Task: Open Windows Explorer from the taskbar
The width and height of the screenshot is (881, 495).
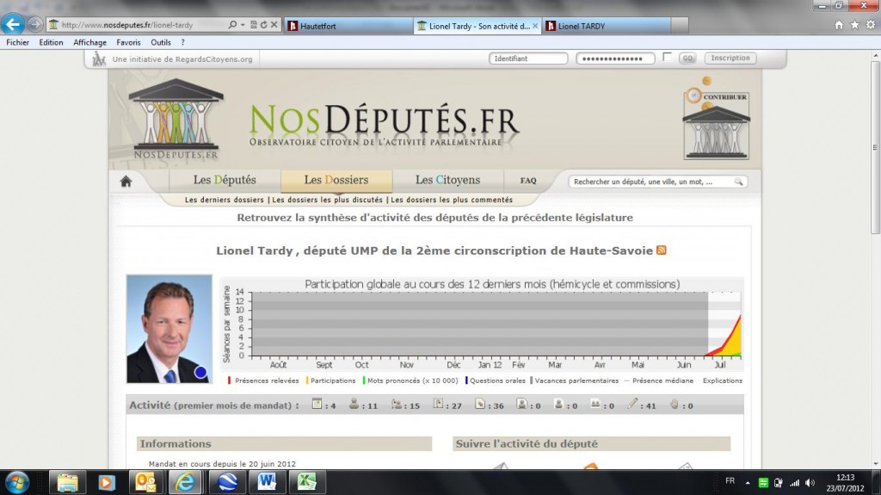Action: [67, 483]
